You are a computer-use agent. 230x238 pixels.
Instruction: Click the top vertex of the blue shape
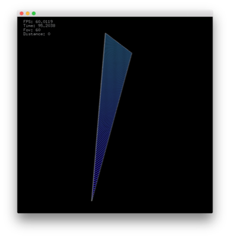point(106,33)
